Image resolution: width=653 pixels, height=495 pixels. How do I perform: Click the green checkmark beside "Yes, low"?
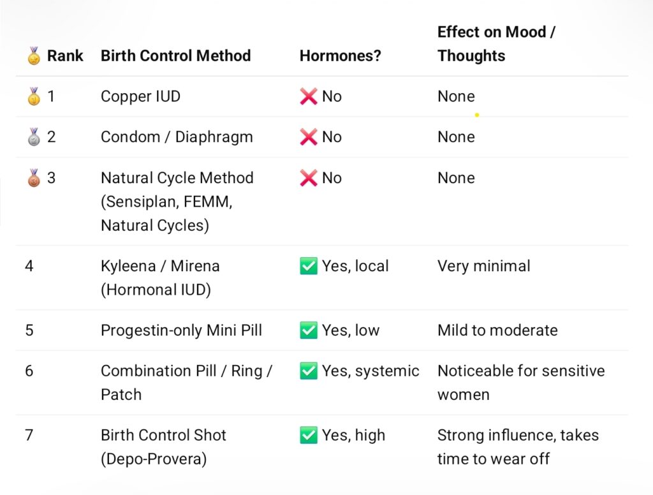coord(309,330)
